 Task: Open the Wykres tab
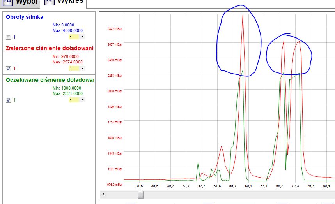pos(70,2)
